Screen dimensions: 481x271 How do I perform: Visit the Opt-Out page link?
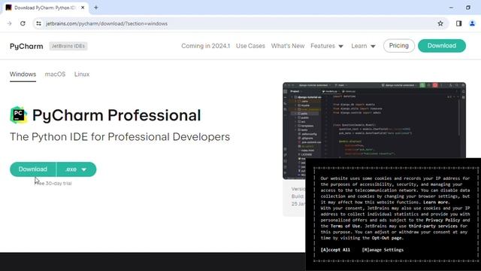coord(386,238)
